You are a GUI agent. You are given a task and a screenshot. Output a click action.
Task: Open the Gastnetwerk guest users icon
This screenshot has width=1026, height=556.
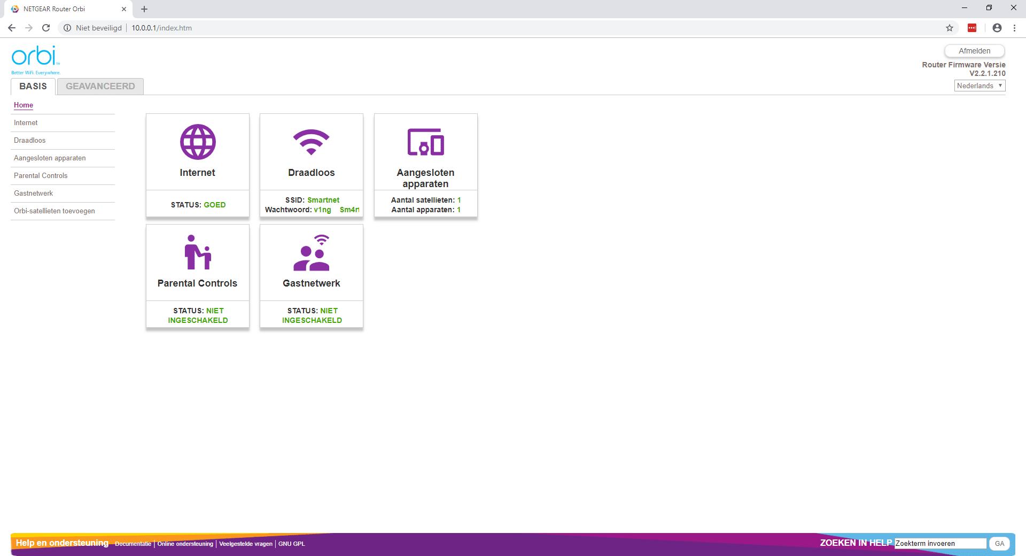pyautogui.click(x=312, y=252)
